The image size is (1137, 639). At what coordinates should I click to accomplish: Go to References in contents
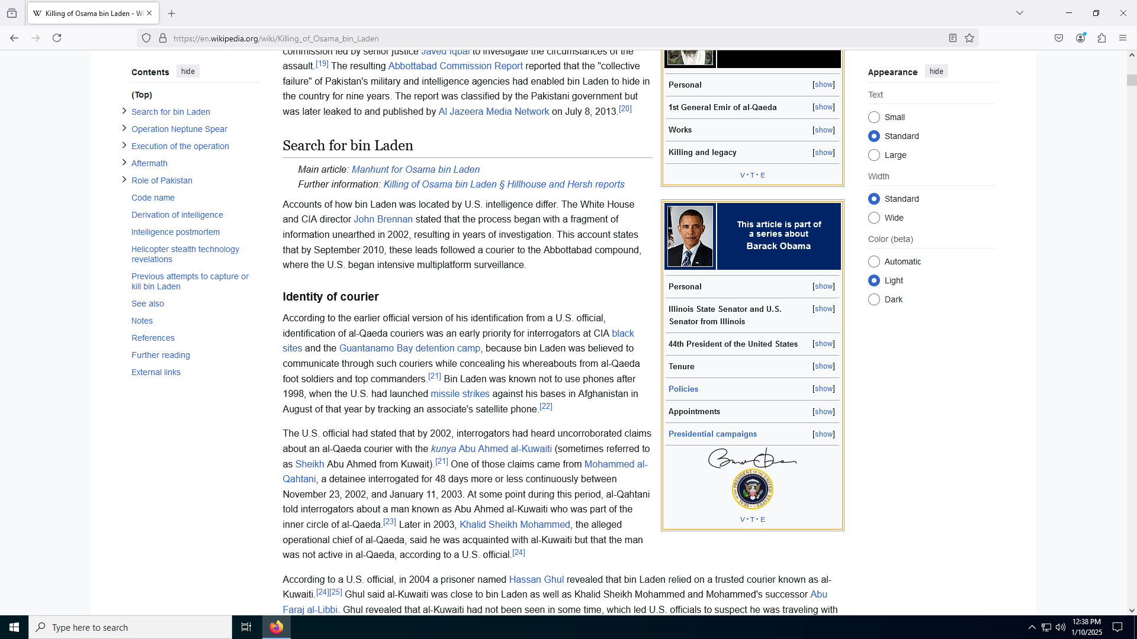point(153,338)
